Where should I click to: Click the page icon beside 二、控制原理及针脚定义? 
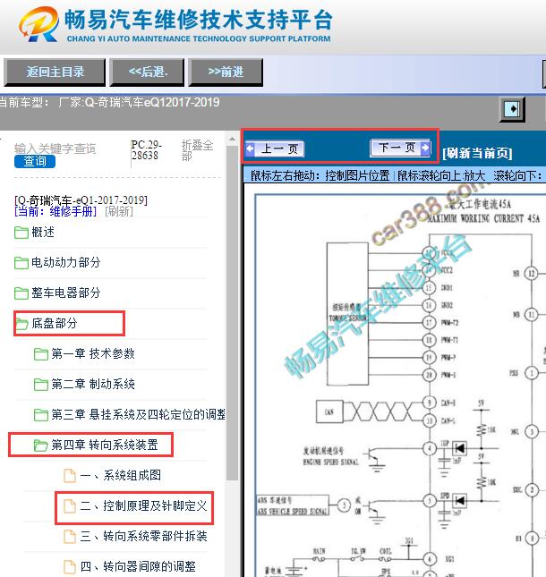click(70, 506)
